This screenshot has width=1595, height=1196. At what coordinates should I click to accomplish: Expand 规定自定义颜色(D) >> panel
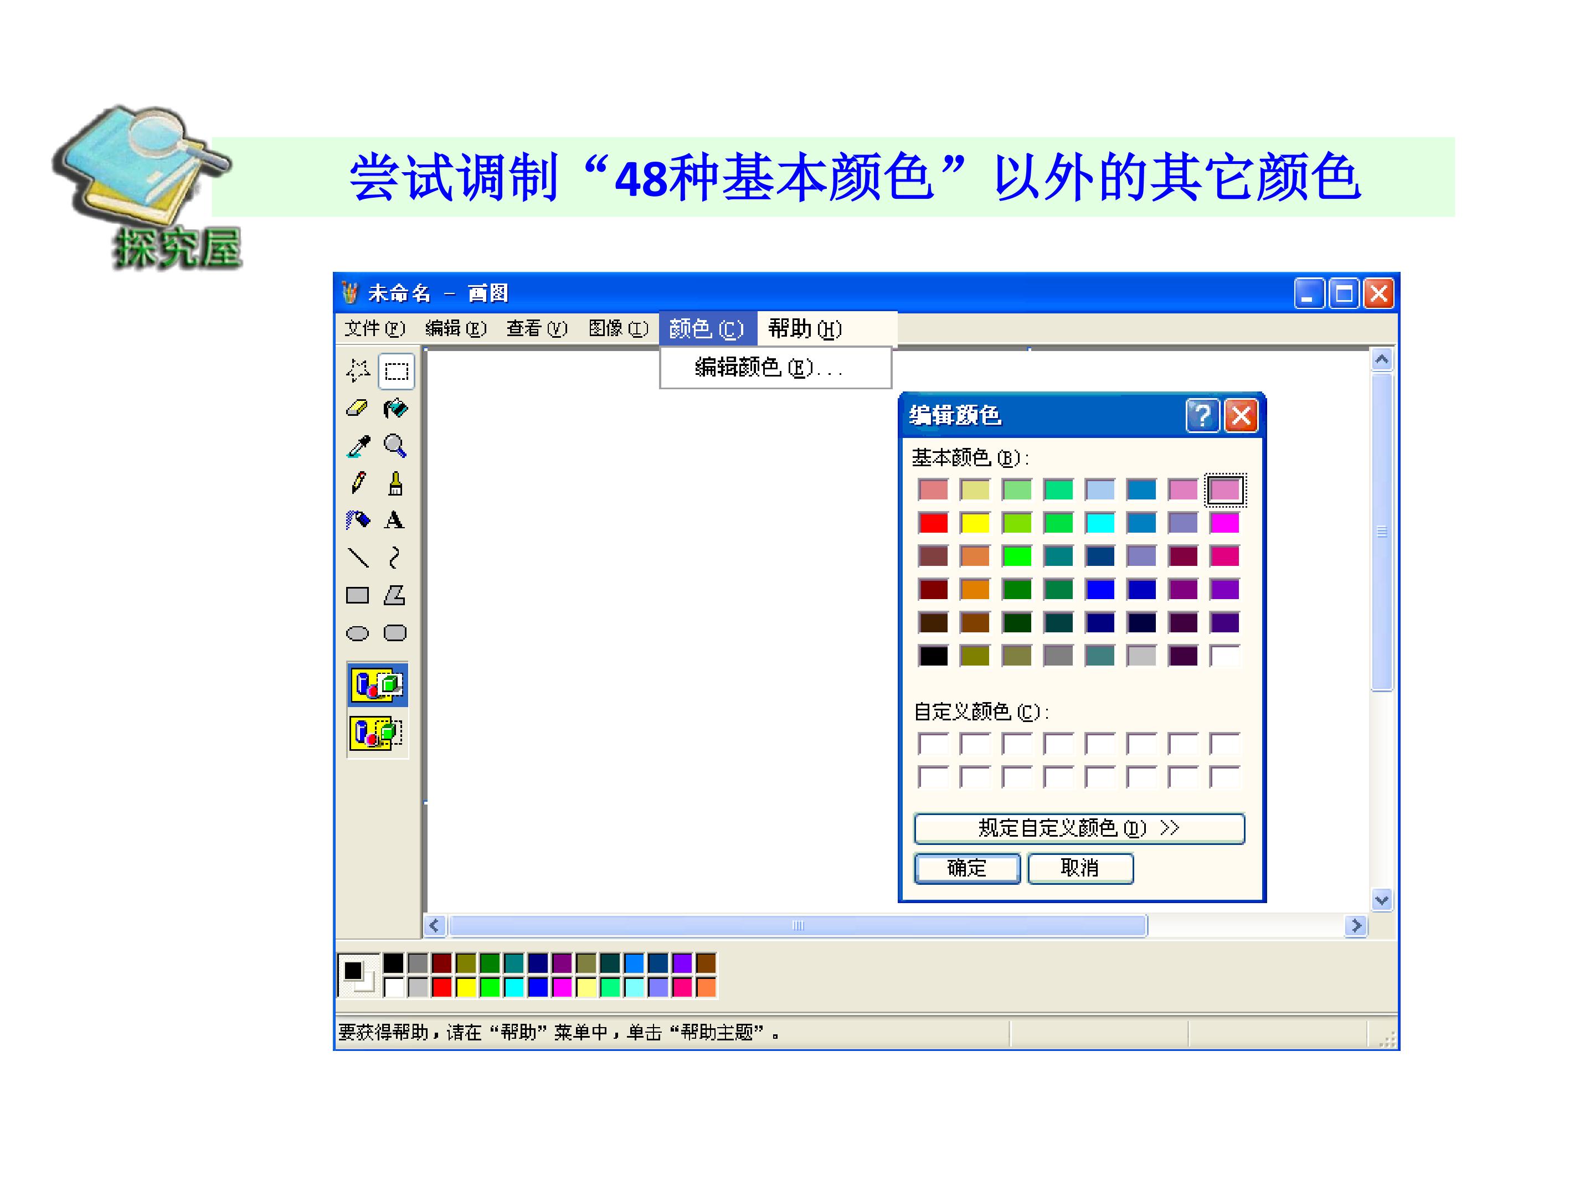click(1079, 828)
